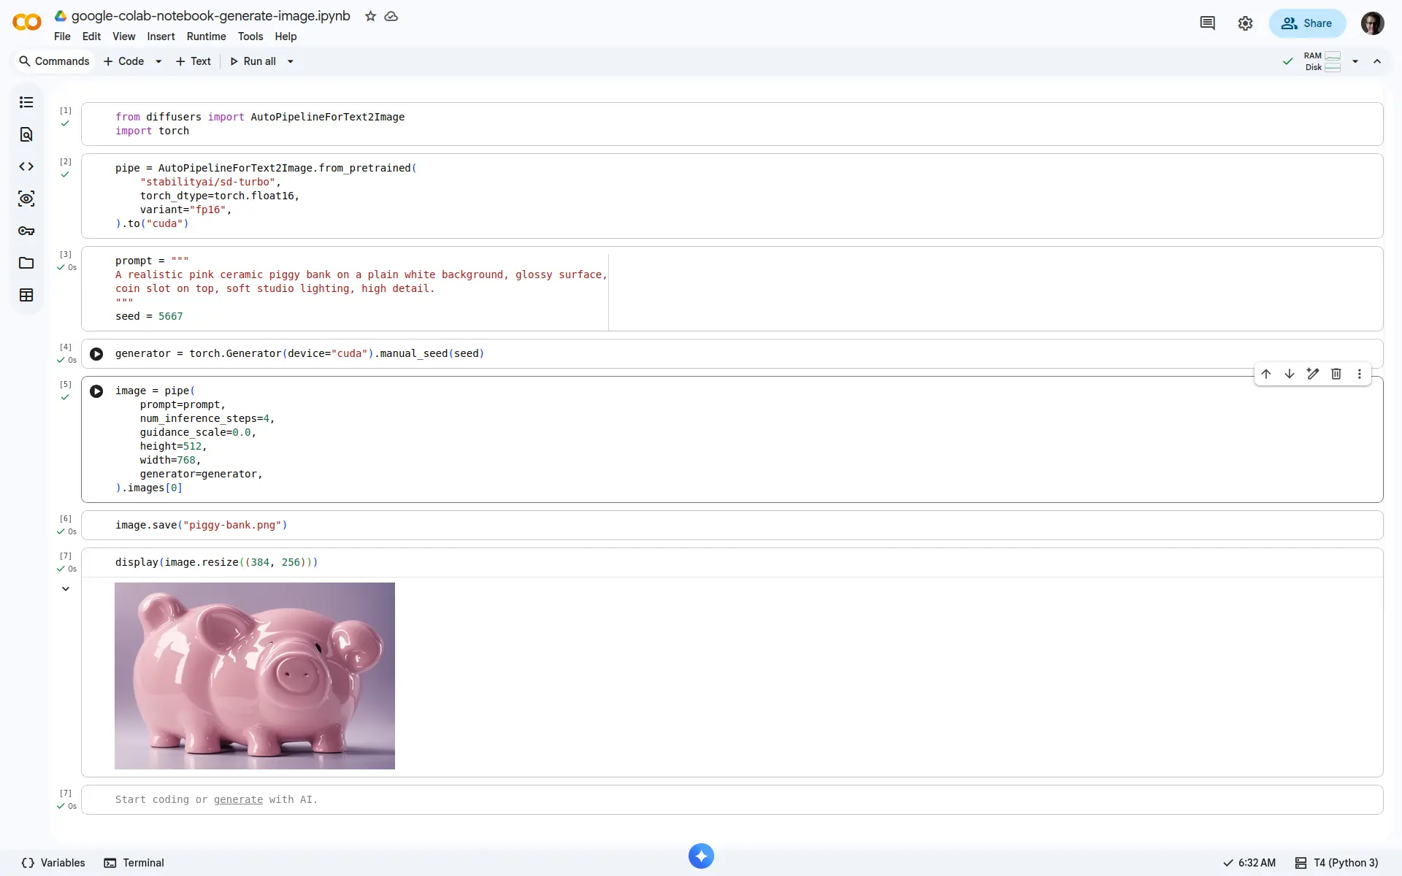
Task: Open the Data explorer eye sidebar icon
Action: [x=26, y=199]
